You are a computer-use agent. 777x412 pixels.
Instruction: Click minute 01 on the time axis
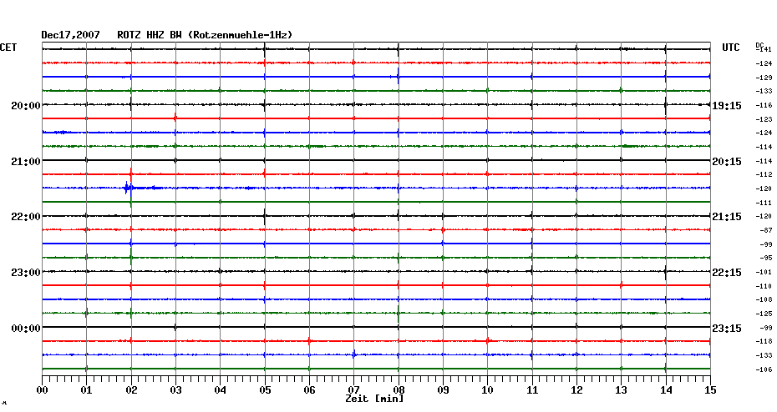(87, 390)
